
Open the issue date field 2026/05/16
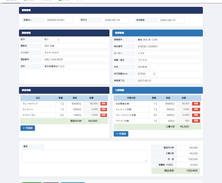coord(116,20)
